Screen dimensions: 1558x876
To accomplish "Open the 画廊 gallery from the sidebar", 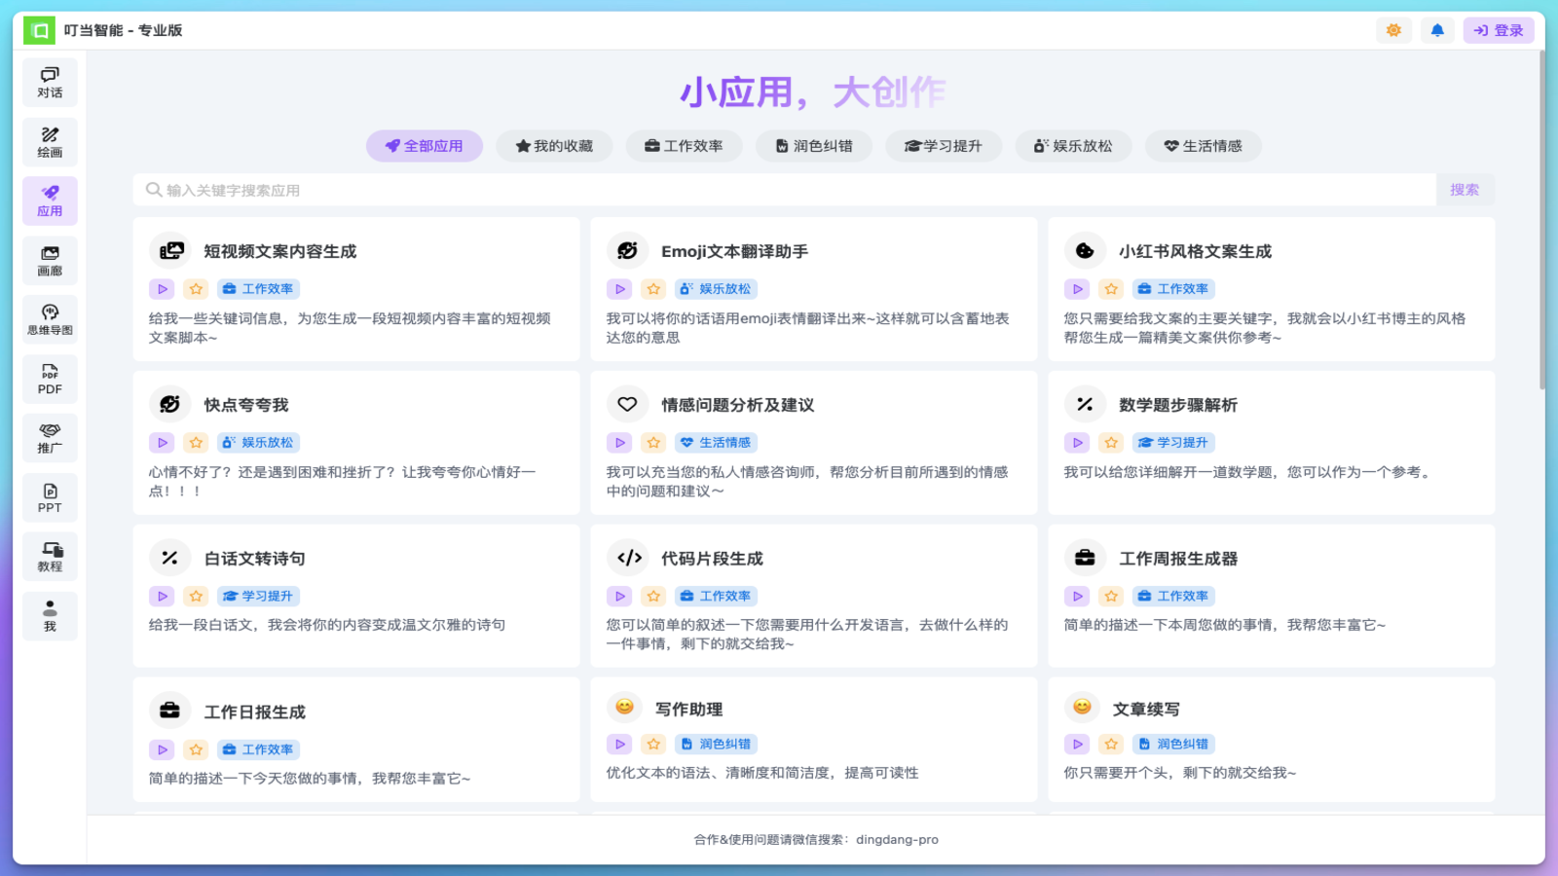I will 50,260.
